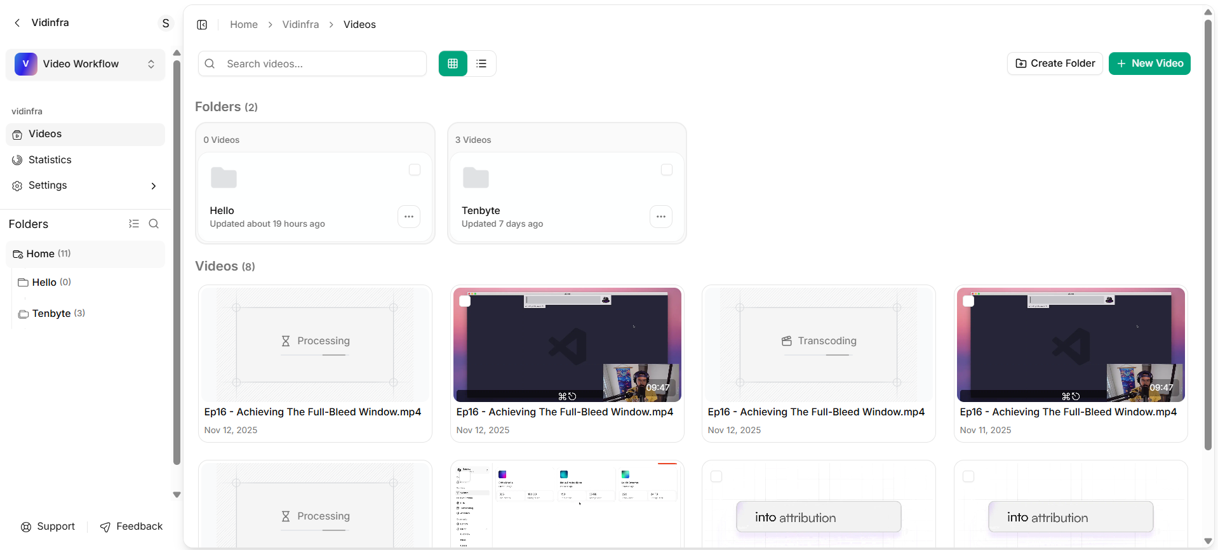This screenshot has height=550, width=1218.
Task: Toggle the sidebar panel icon
Action: coord(202,25)
